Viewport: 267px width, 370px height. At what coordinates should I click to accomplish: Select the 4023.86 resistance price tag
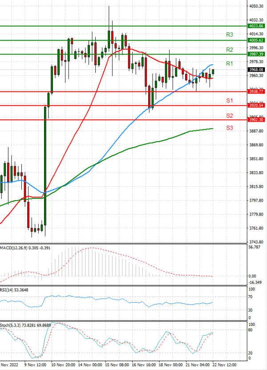(x=256, y=26)
